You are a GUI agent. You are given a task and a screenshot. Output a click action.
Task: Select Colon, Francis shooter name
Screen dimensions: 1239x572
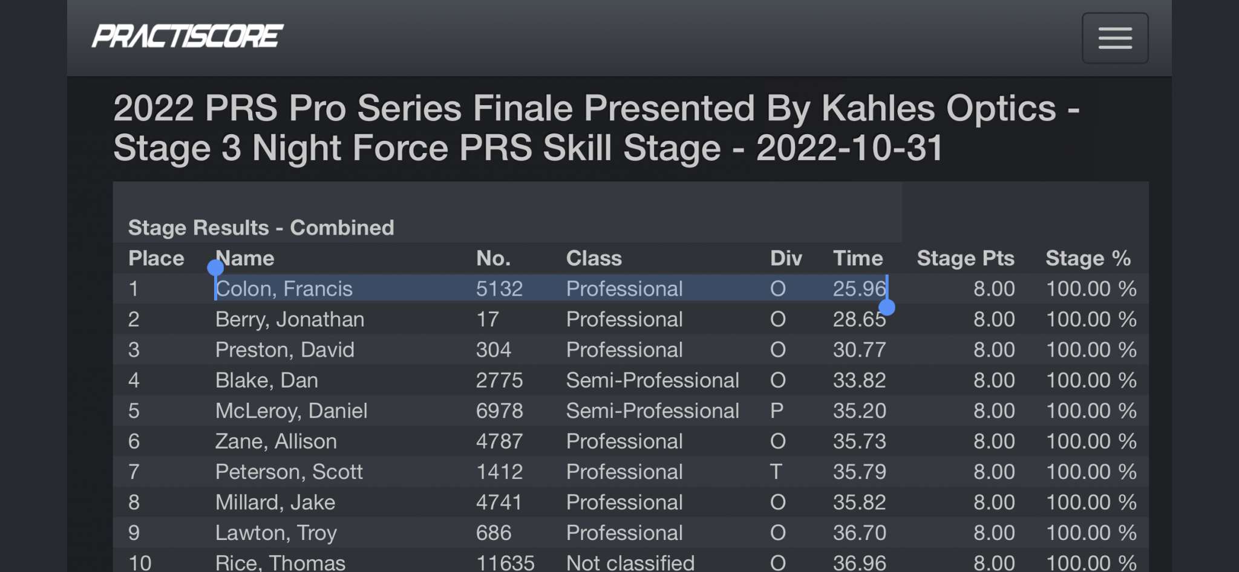[284, 289]
